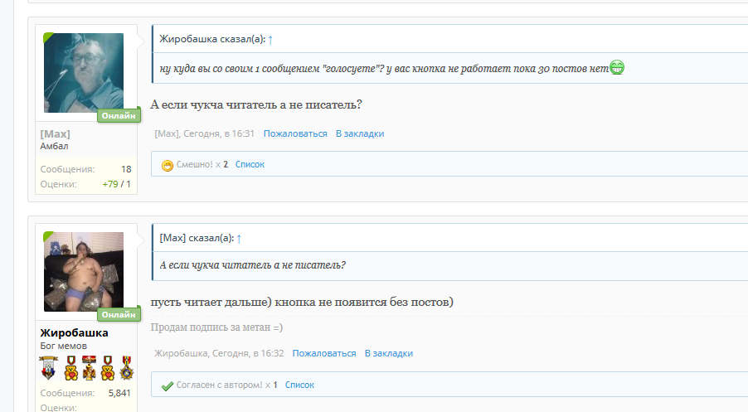
Task: Click the arrow next to '[Max] сказал(а):' quote
Action: pyautogui.click(x=239, y=238)
